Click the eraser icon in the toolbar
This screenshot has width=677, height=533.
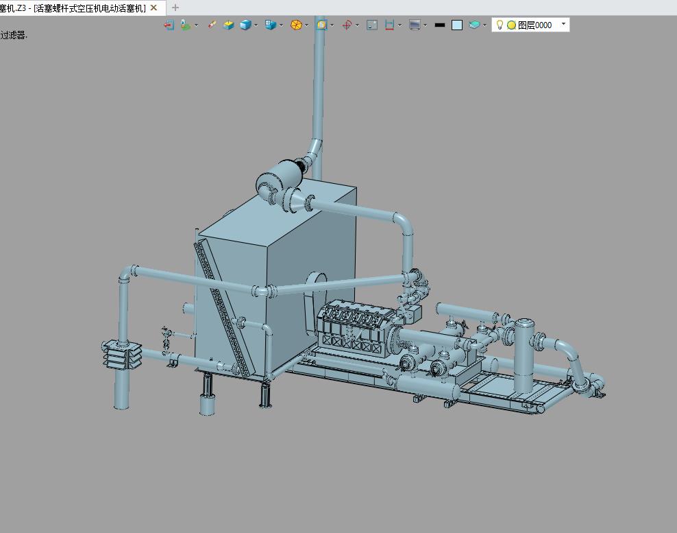click(212, 25)
